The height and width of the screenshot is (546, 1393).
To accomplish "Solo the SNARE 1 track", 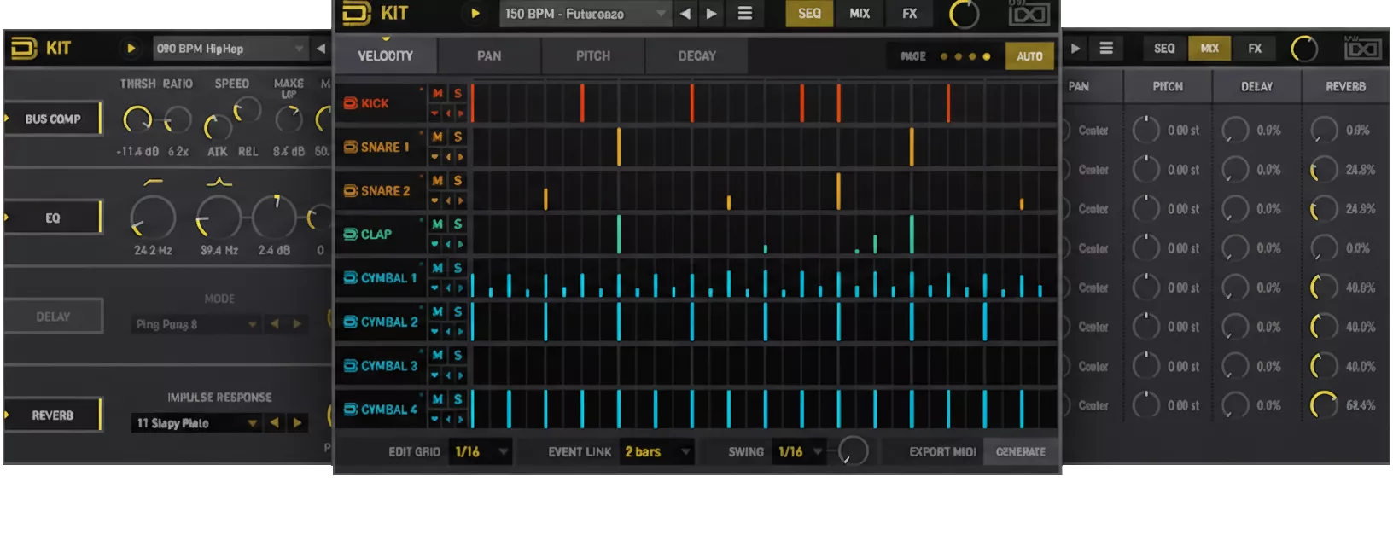I will [458, 136].
